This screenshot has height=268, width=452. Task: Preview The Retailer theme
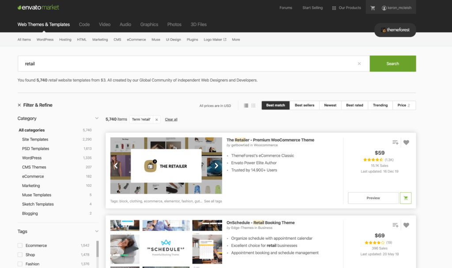click(373, 198)
